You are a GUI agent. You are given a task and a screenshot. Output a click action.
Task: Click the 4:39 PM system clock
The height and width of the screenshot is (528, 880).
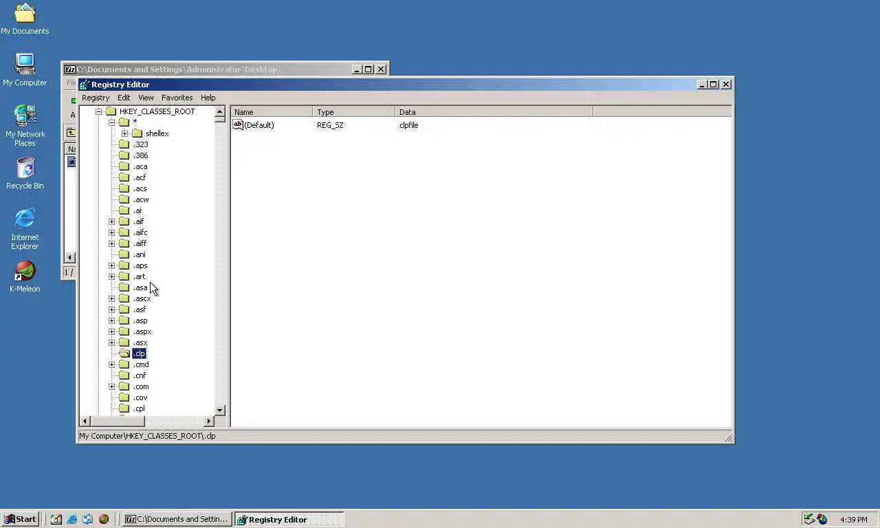tap(853, 520)
